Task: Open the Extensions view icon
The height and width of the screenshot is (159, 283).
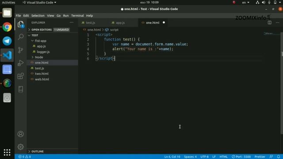Action: coord(21,76)
